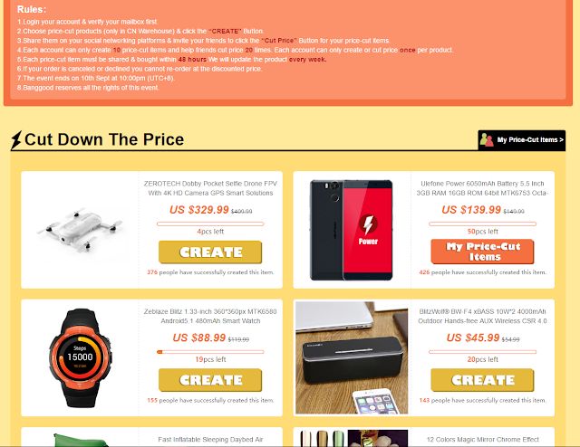Click the nail chrome powder product thumbnail
The image size is (580, 447).
click(x=352, y=438)
